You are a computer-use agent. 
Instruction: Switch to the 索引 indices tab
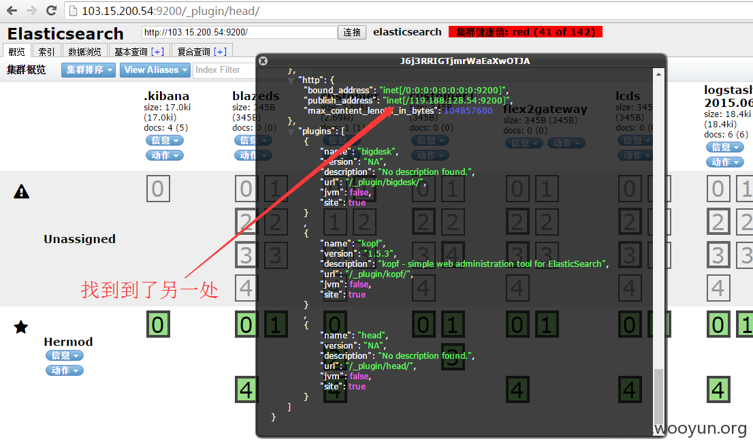46,51
